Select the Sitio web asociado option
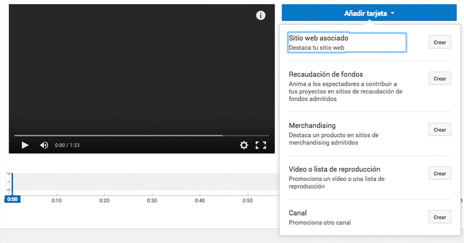 347,42
